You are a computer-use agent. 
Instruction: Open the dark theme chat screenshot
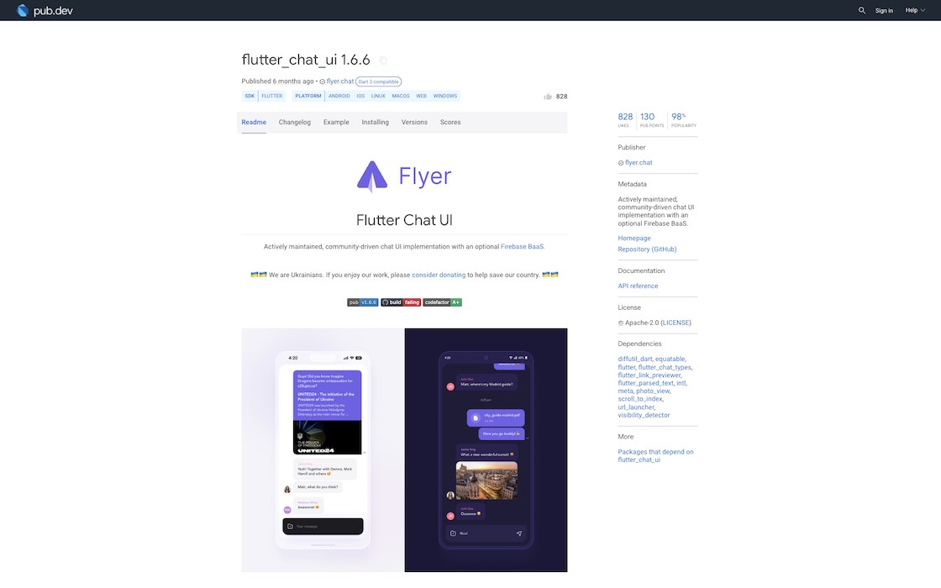pos(486,450)
